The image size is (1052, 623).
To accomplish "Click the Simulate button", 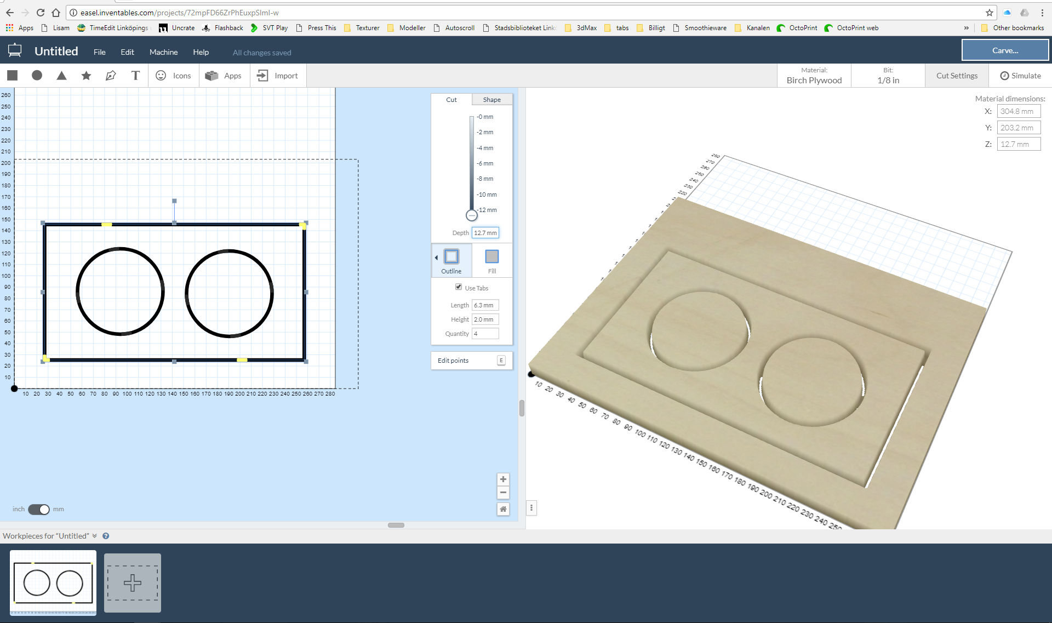I will pyautogui.click(x=1023, y=75).
